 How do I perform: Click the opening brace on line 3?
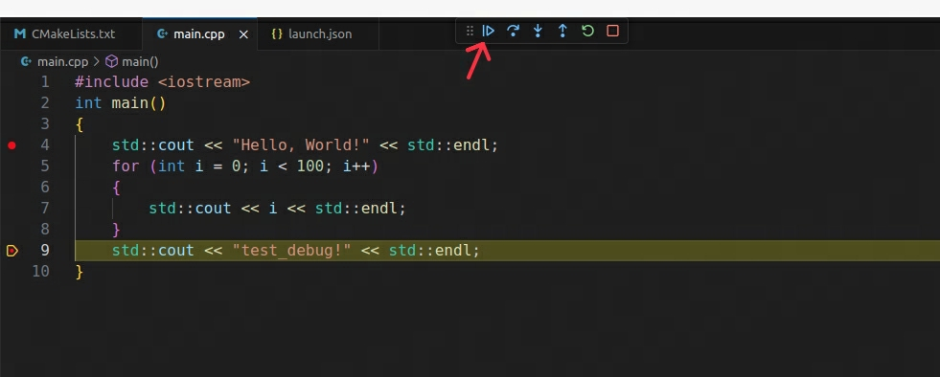pyautogui.click(x=80, y=124)
